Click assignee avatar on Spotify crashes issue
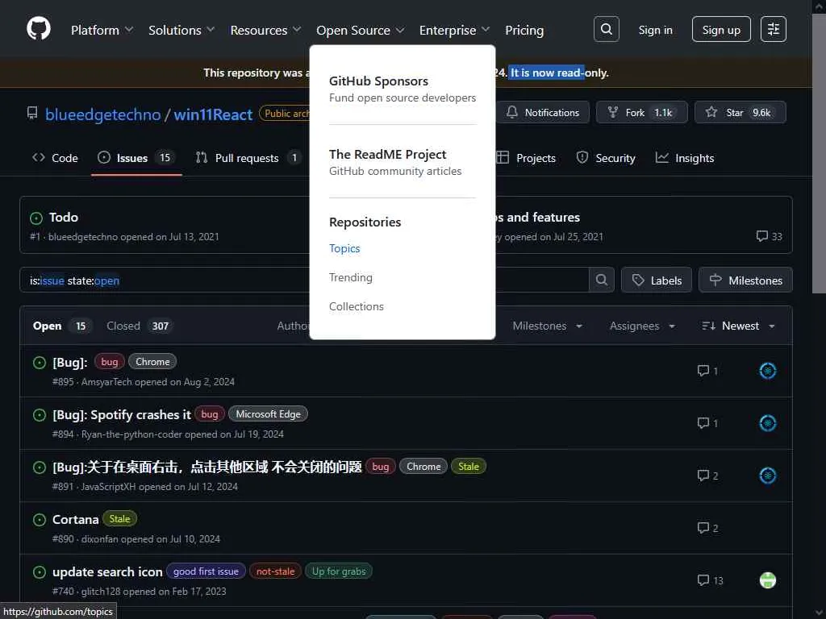The width and height of the screenshot is (826, 619). 768,422
